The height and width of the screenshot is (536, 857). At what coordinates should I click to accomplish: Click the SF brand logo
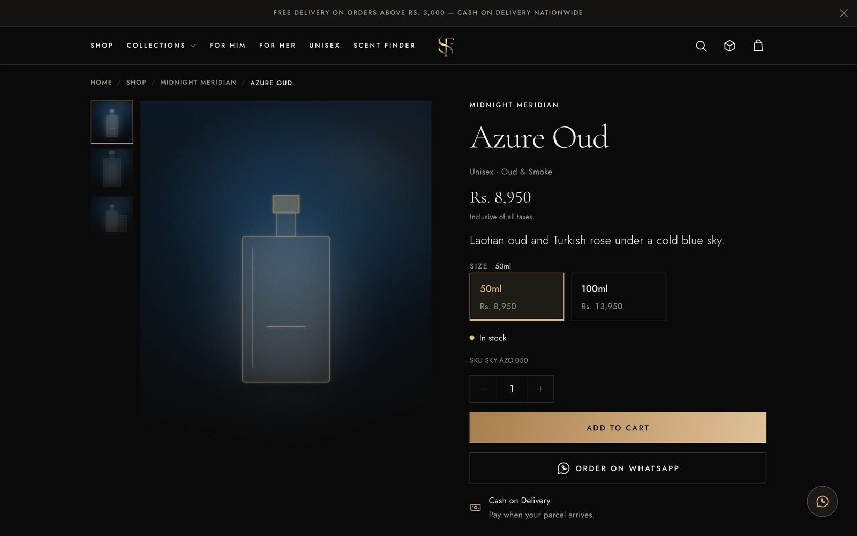pos(446,46)
